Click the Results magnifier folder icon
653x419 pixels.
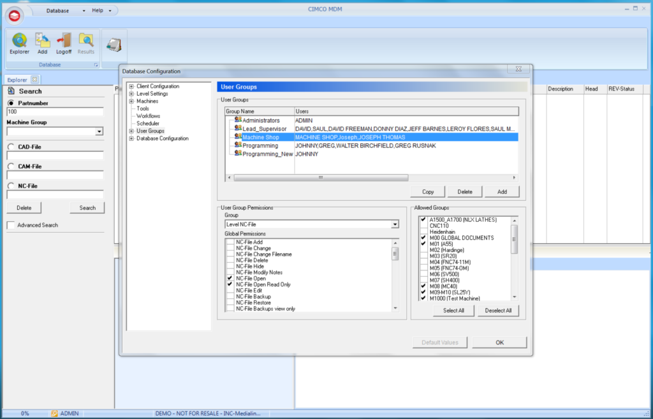tap(86, 40)
